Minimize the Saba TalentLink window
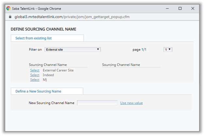The image size is (205, 136). pos(167,8)
